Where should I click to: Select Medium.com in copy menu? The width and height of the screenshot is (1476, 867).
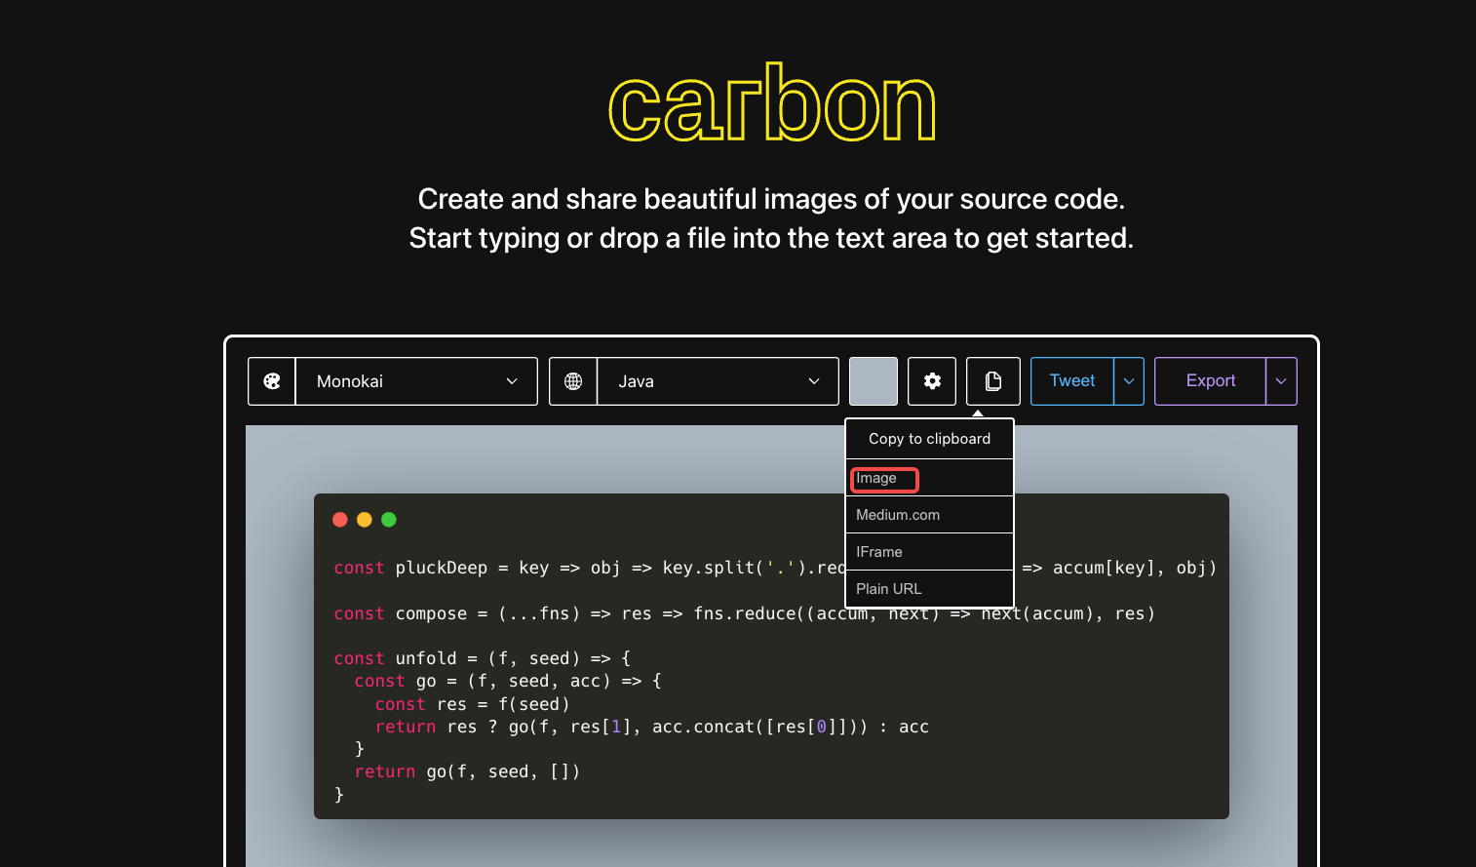pos(930,515)
